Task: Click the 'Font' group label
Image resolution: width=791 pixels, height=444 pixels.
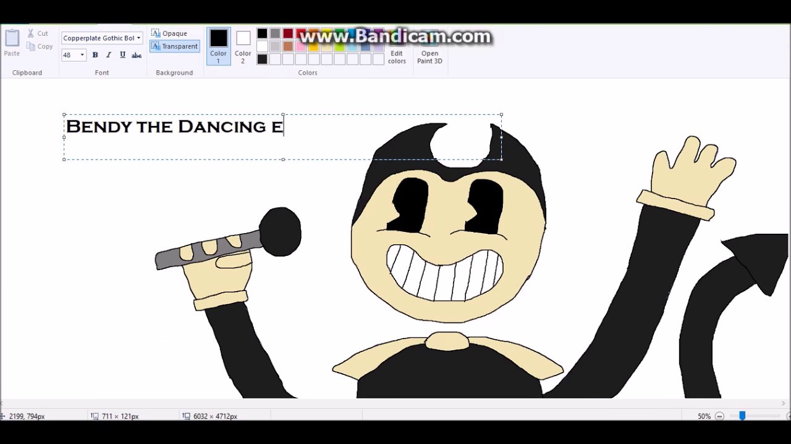Action: (x=102, y=73)
